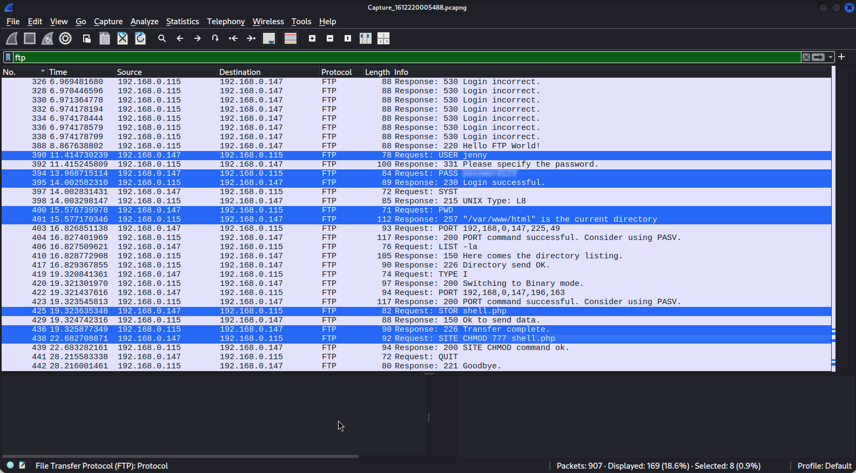Clear the display filter
This screenshot has width=856, height=473.
pyautogui.click(x=806, y=57)
